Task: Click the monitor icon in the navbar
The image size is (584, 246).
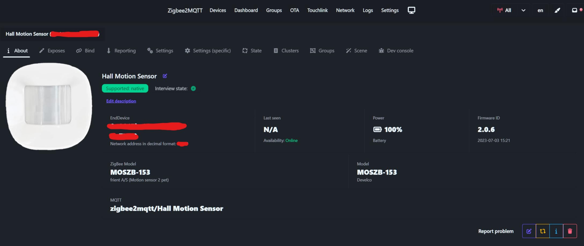Action: (411, 10)
